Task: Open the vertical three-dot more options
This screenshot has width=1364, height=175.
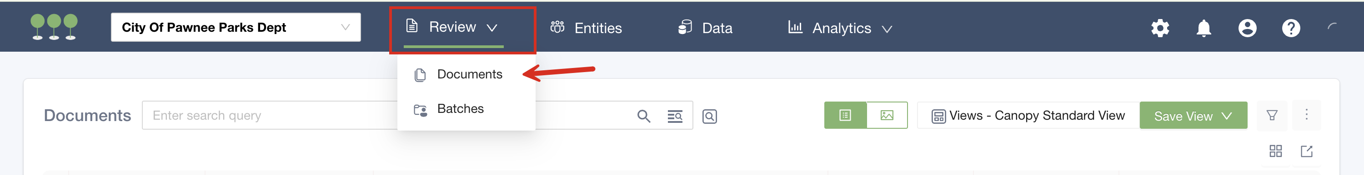Action: [x=1306, y=115]
